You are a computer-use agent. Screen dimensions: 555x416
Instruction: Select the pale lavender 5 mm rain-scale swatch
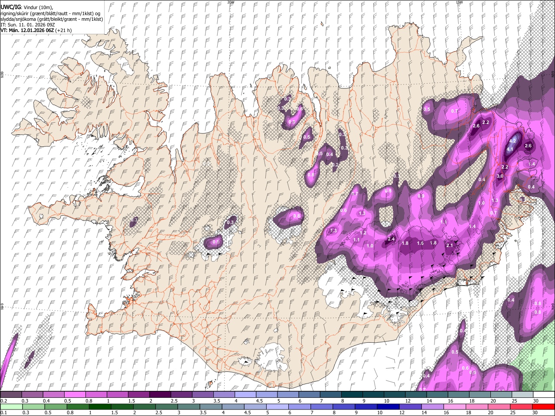tap(277, 406)
